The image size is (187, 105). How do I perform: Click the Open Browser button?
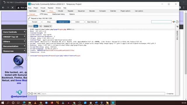(x=92, y=22)
